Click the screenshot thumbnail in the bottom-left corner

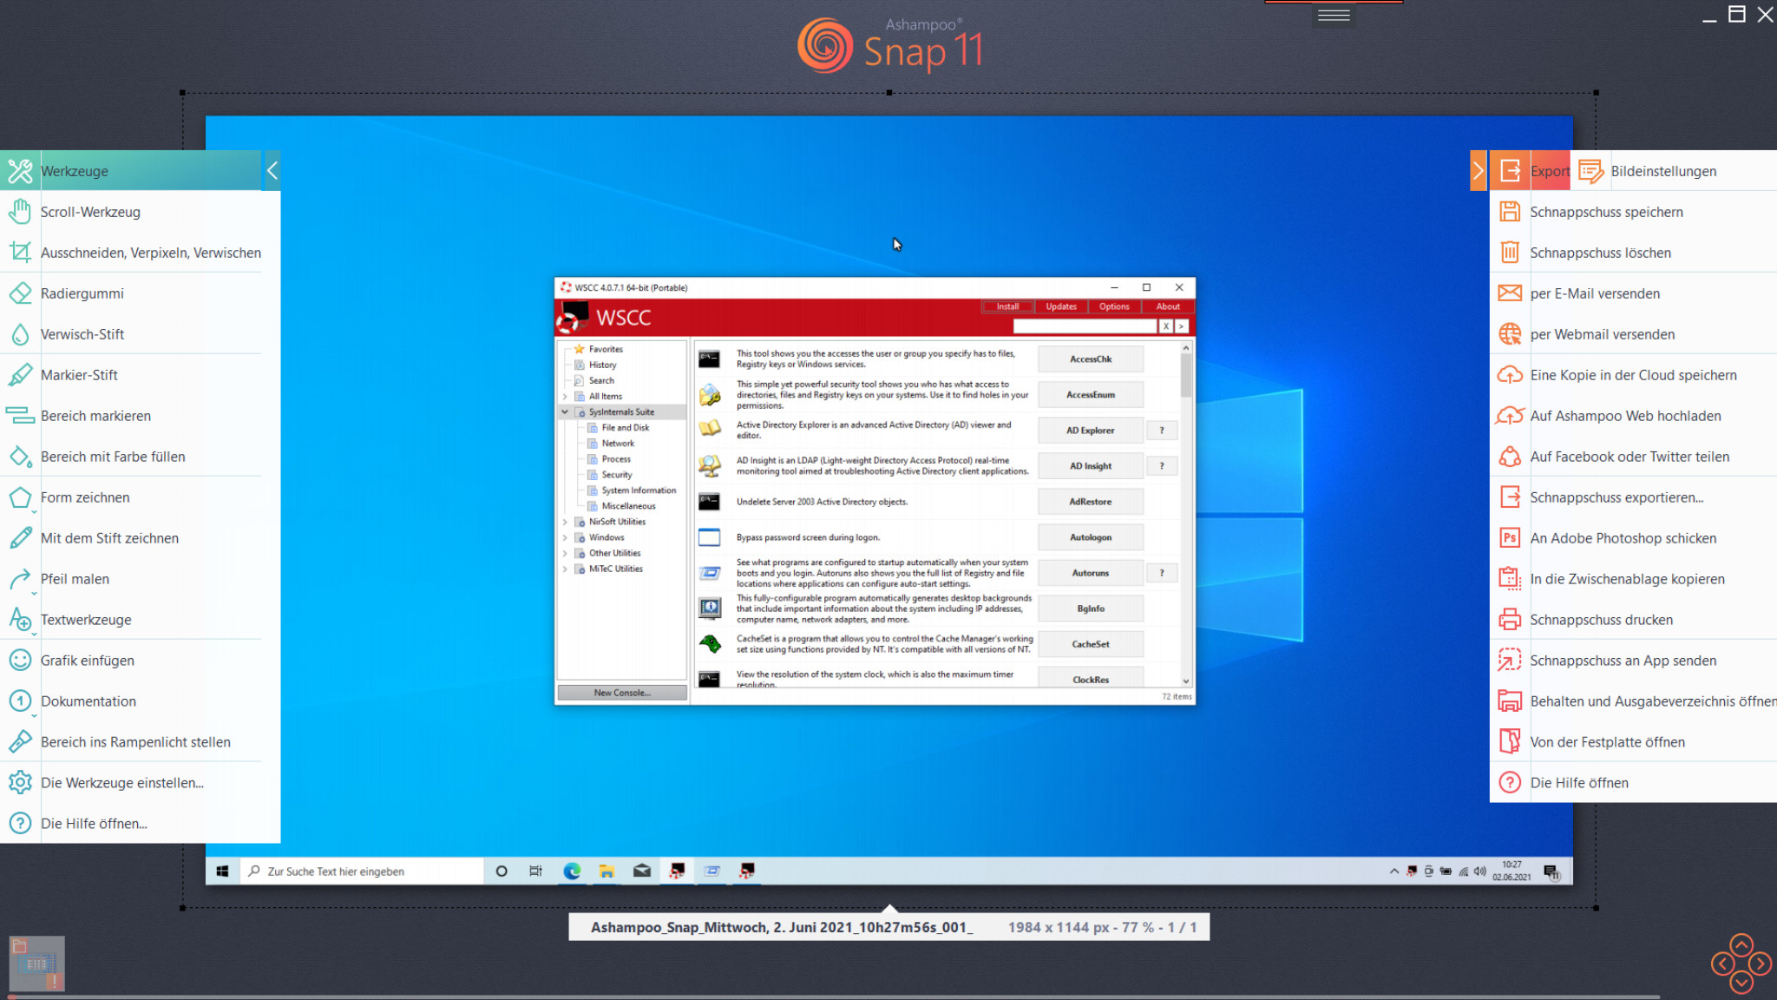pyautogui.click(x=37, y=963)
